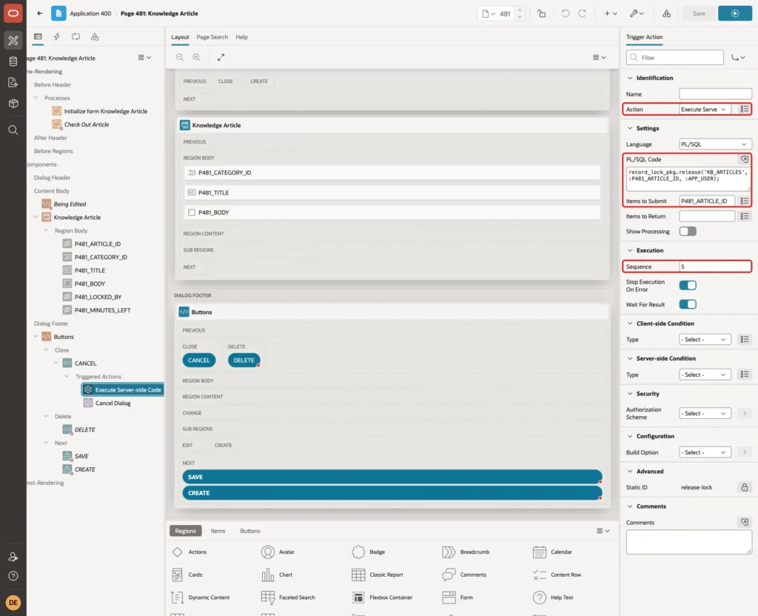
Task: Toggle Wait For Result switch
Action: tap(688, 304)
